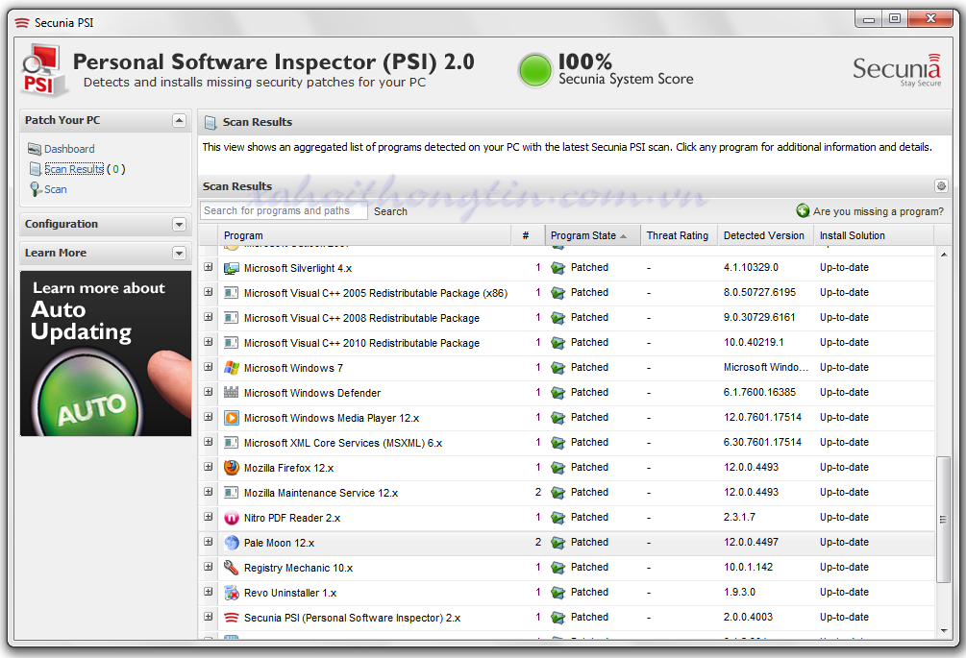Click the Microsoft Windows 7 flag icon

pos(231,368)
